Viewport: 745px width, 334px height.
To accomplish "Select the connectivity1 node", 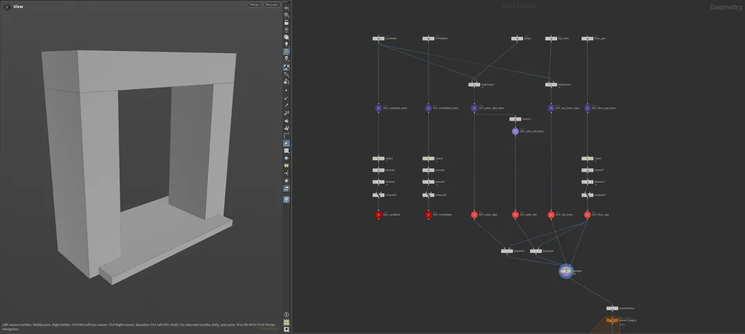I will click(x=613, y=308).
